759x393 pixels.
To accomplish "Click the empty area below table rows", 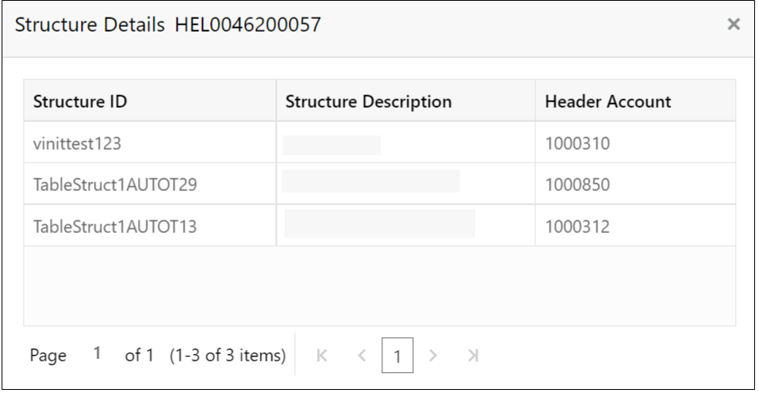I will coord(379,285).
